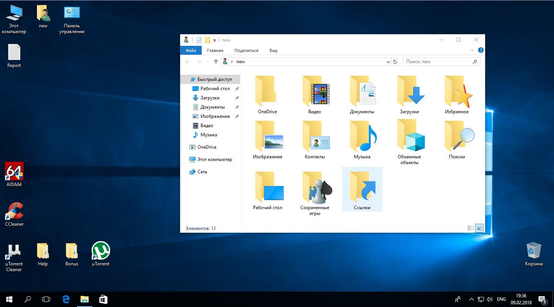Image resolution: width=554 pixels, height=307 pixels.
Task: Open Загрузки in the navigation pane
Action: click(211, 98)
